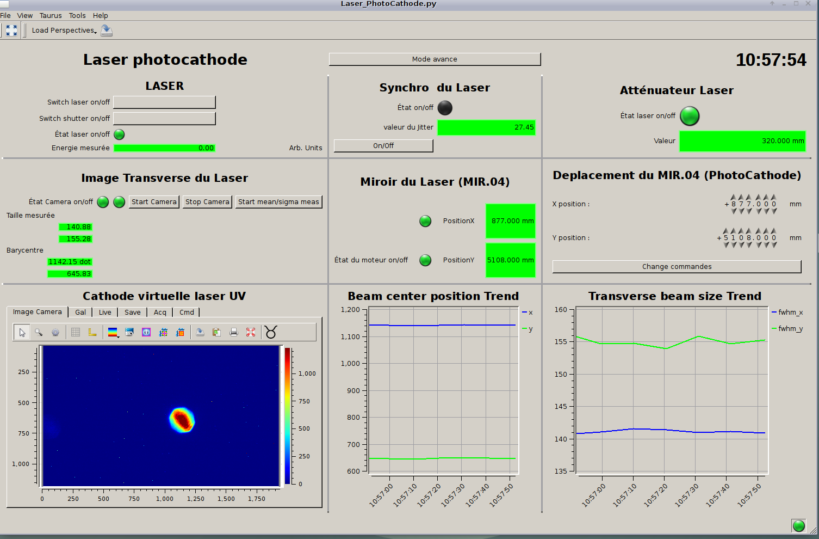Activate the magnifier zoom tool
Image resolution: width=819 pixels, height=539 pixels.
pos(39,332)
